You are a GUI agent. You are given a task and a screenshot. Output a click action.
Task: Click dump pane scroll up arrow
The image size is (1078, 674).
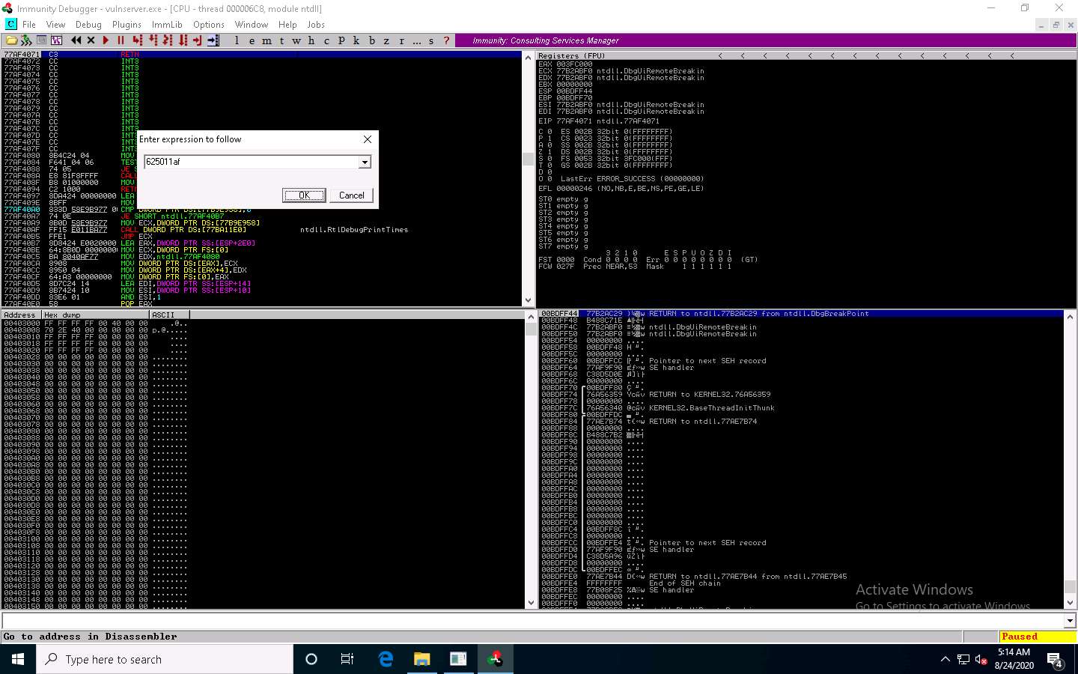point(531,317)
